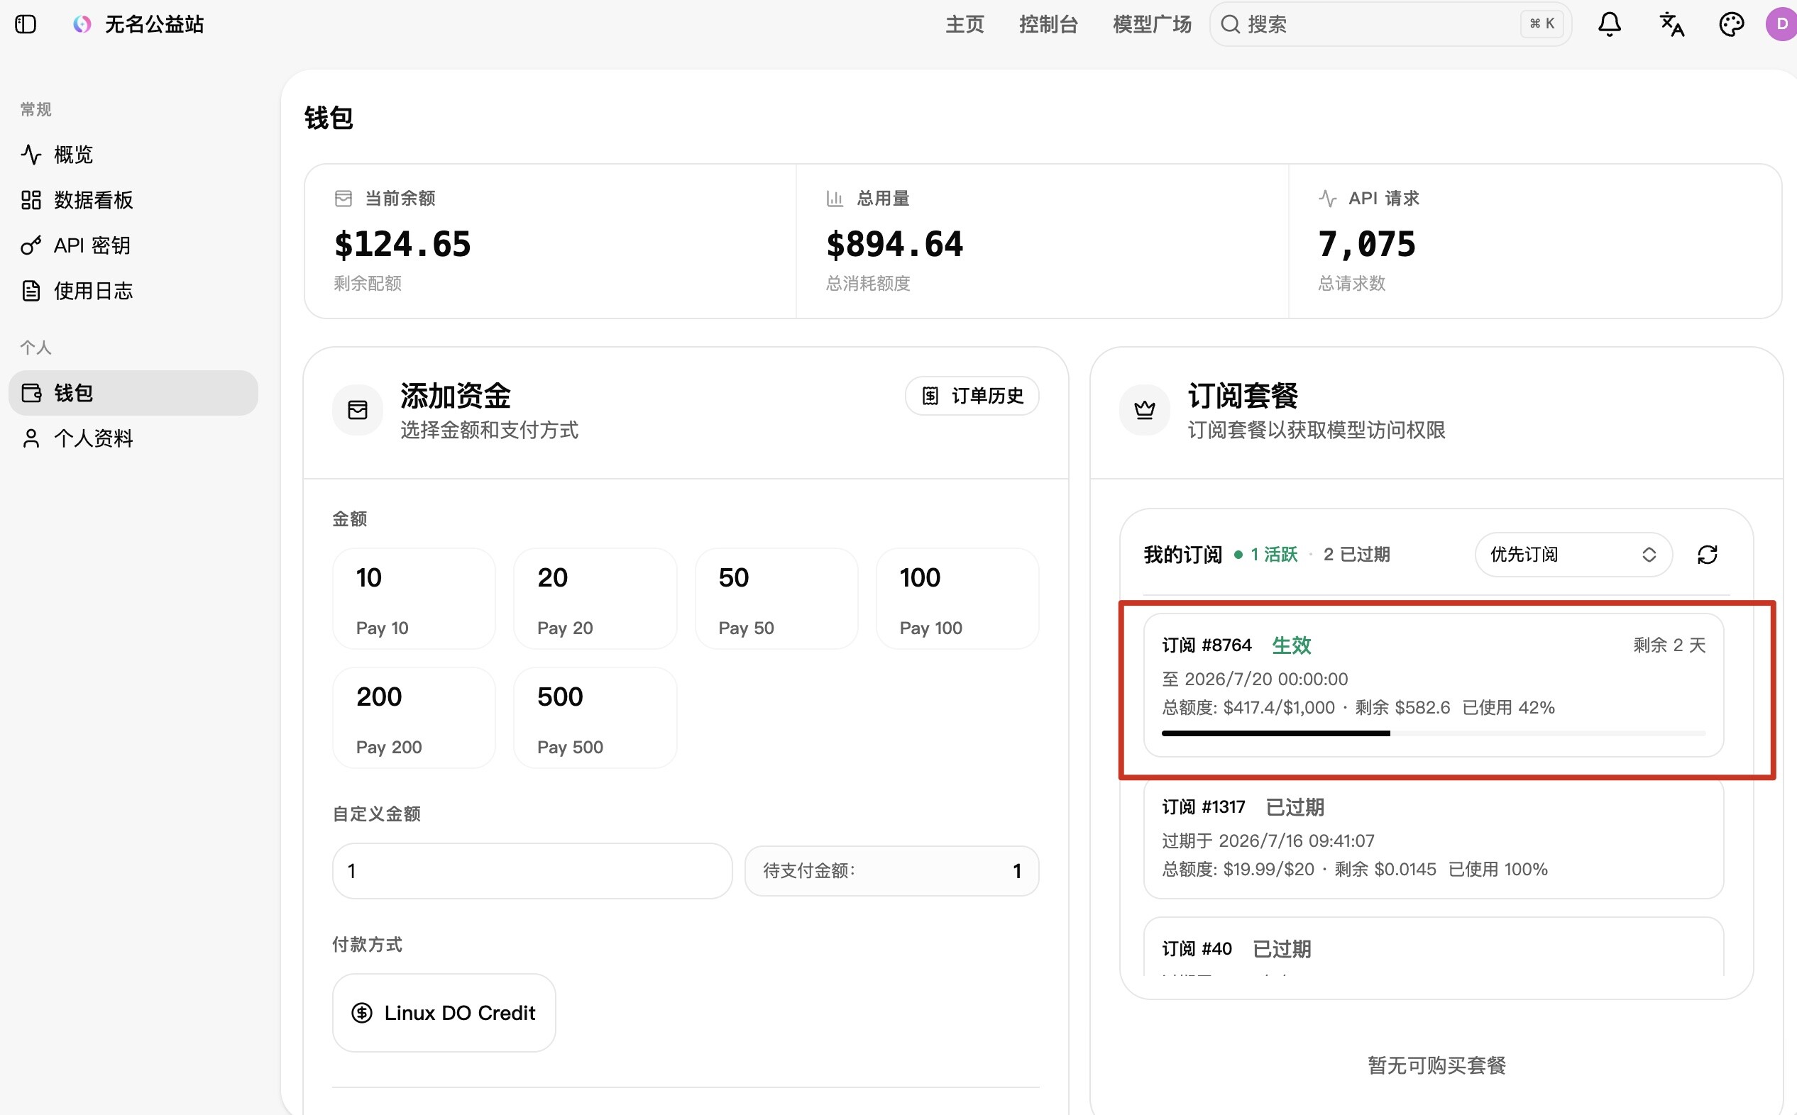The width and height of the screenshot is (1797, 1115).
Task: Select the 100 amount option
Action: coord(957,599)
